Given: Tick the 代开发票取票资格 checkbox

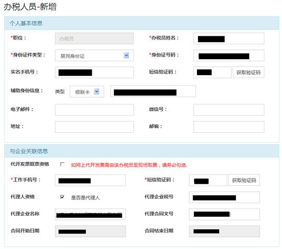Looking at the screenshot, I should [62, 164].
